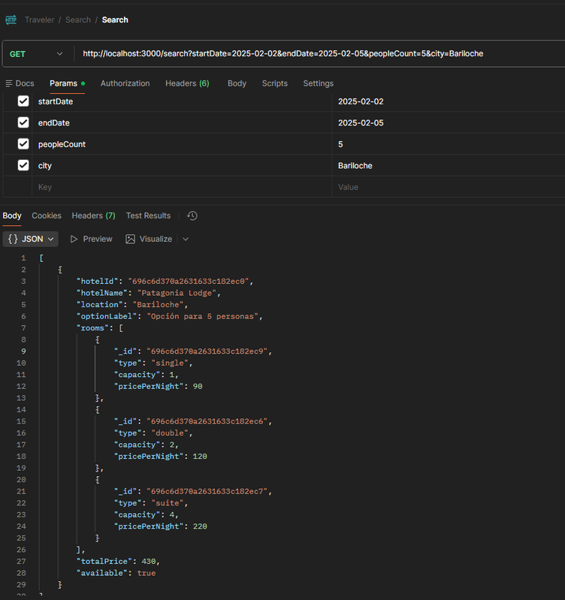Click the pricePerNight value 90

coord(198,387)
